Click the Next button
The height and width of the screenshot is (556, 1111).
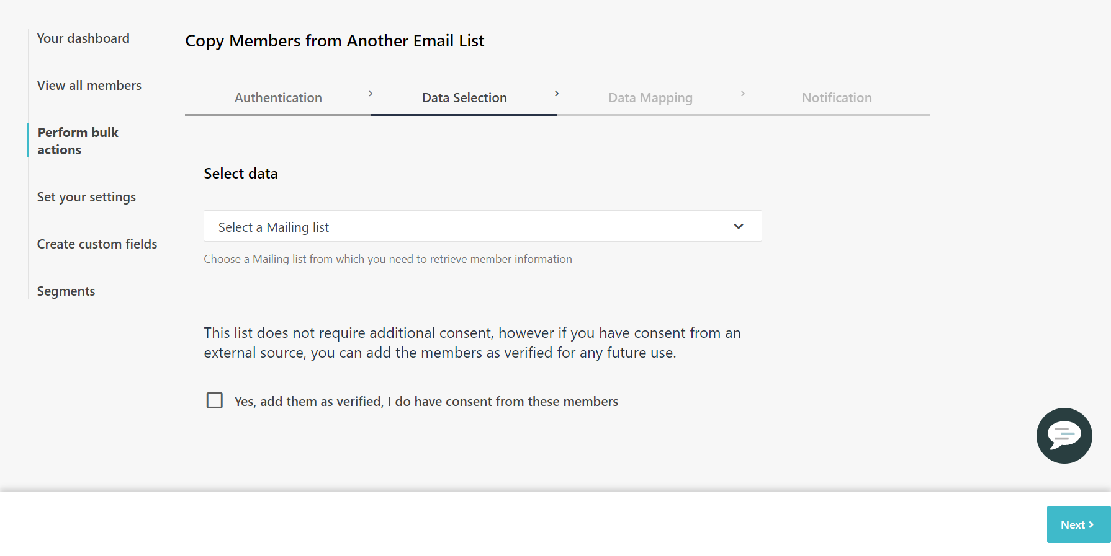pyautogui.click(x=1078, y=524)
